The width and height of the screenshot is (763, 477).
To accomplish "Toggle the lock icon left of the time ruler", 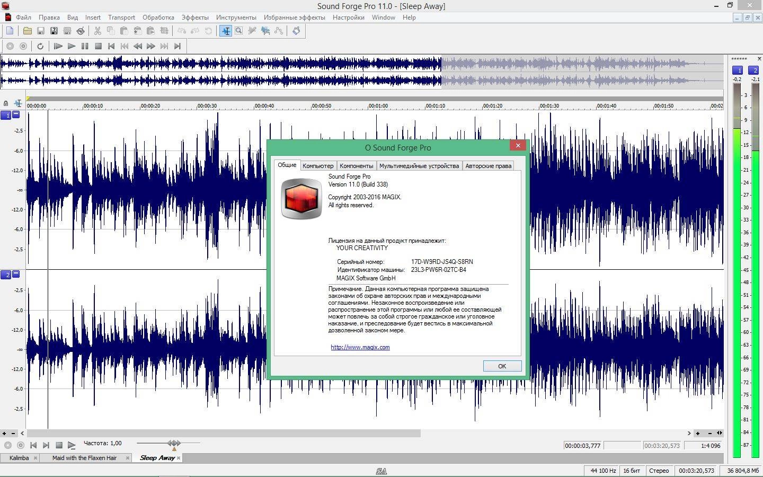I will [x=6, y=103].
